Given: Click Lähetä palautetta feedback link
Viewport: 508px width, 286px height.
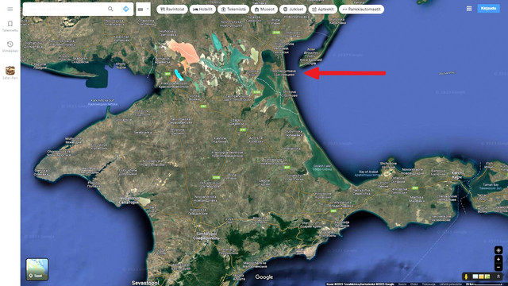Looking at the screenshot, I should 450,284.
